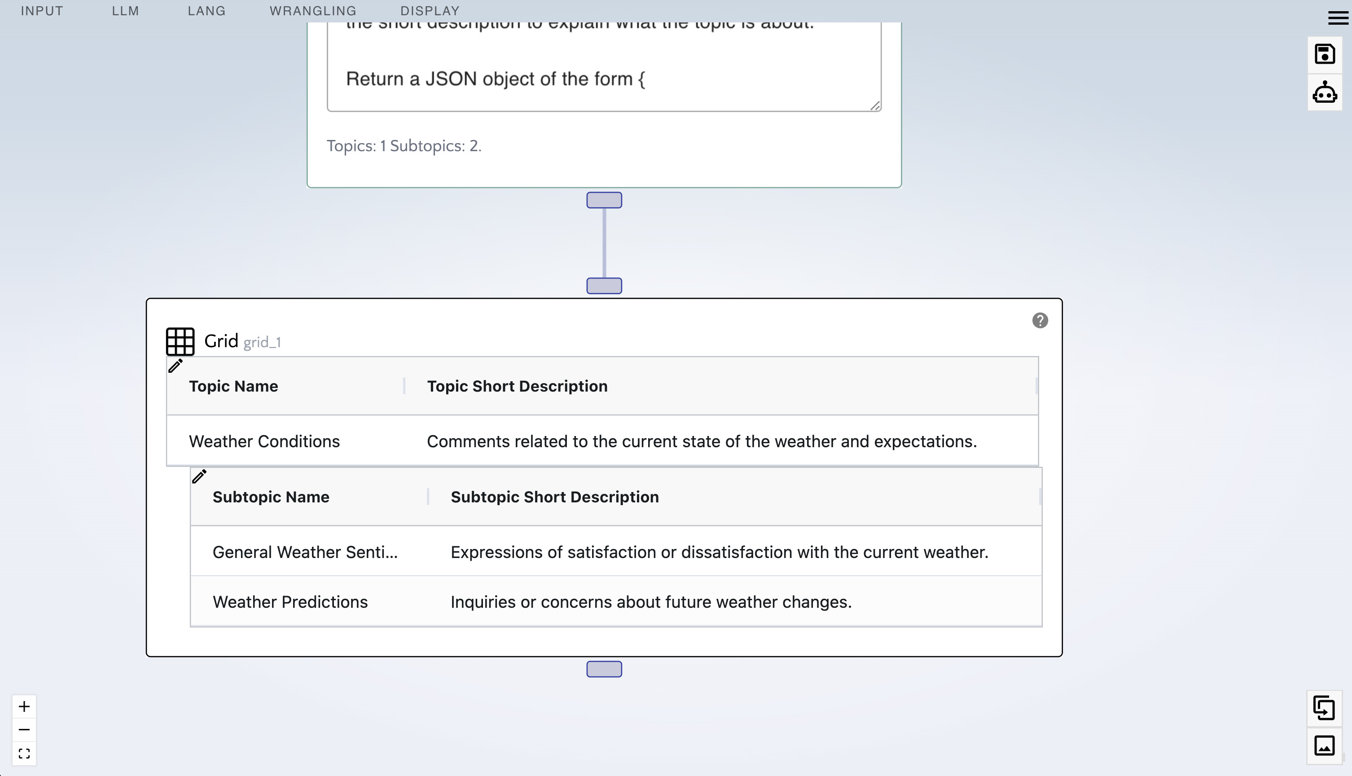The image size is (1352, 776).
Task: Open the hamburger menu icon
Action: tap(1338, 17)
